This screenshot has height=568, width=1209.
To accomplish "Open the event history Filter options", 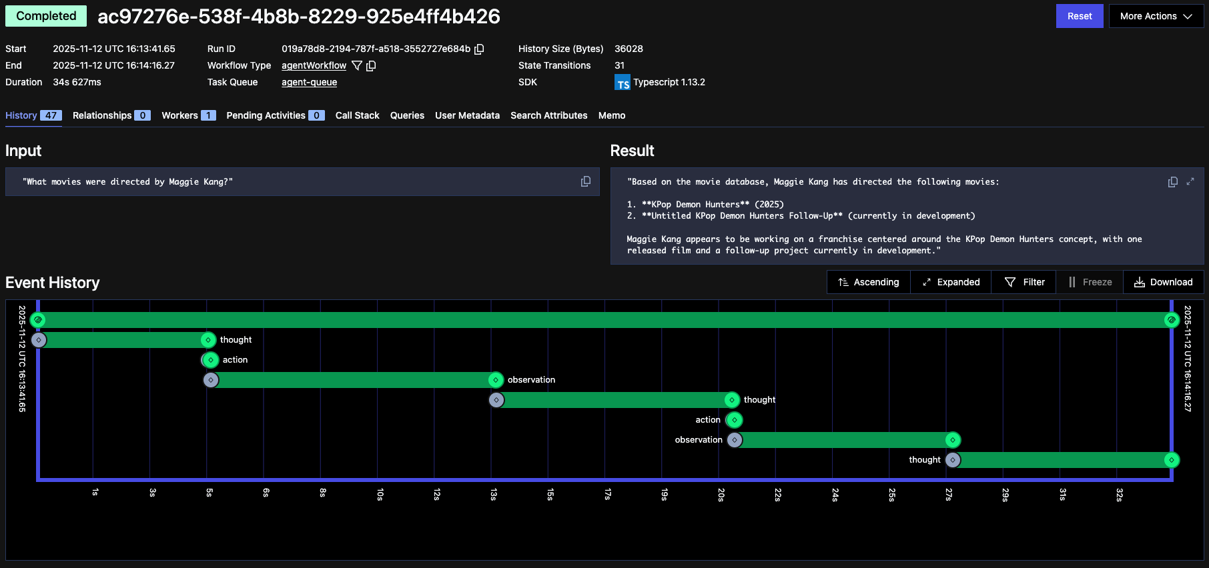I will [1024, 282].
